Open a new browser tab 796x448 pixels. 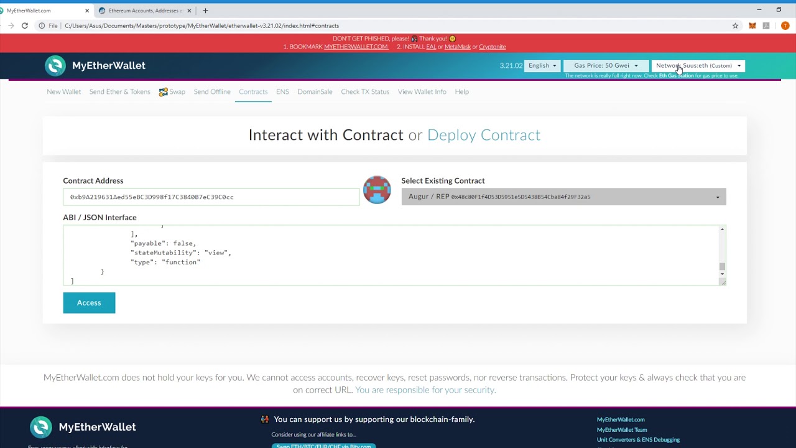point(205,11)
